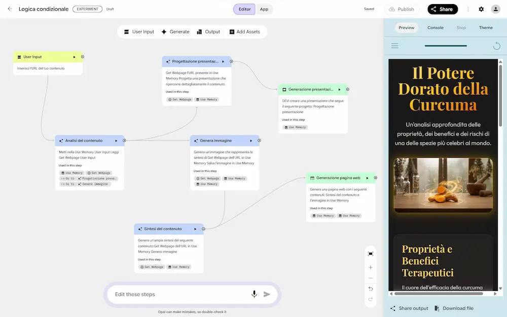The height and width of the screenshot is (317, 507).
Task: Add a User Input step
Action: (x=139, y=31)
